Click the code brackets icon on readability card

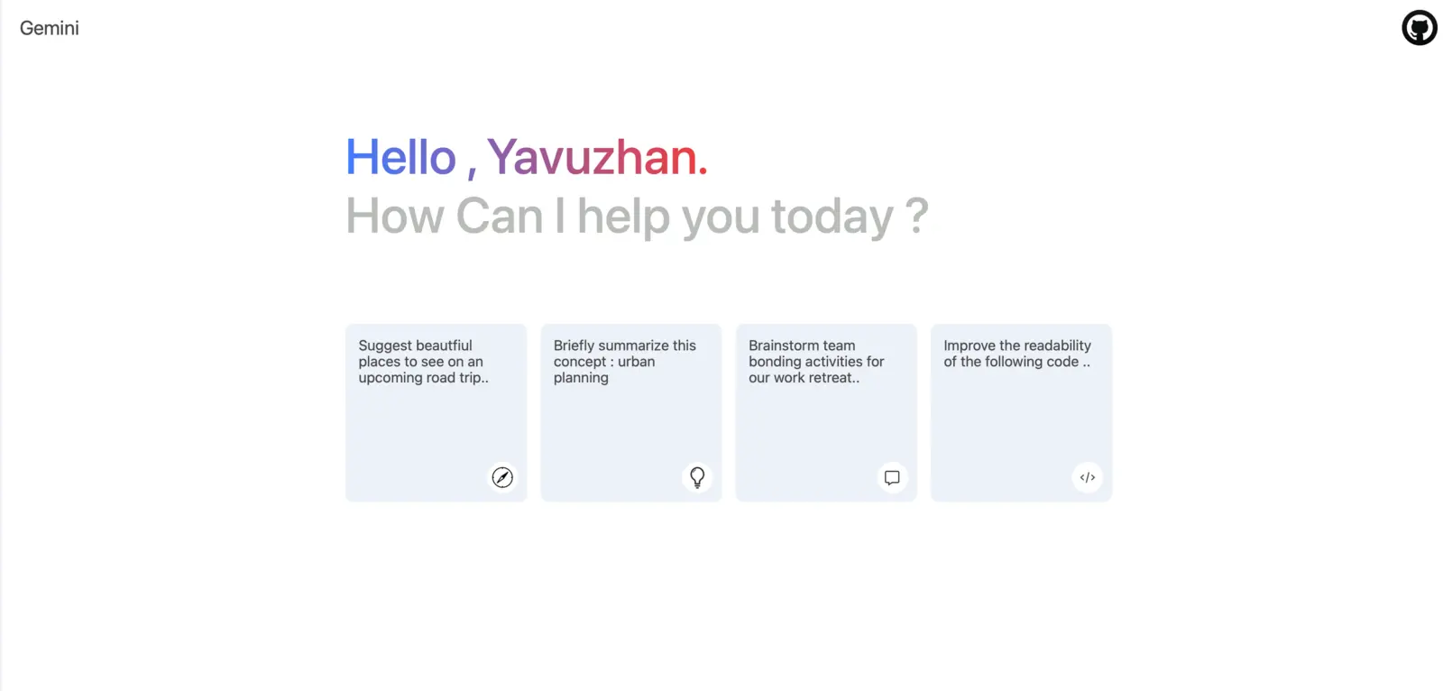[x=1088, y=477]
